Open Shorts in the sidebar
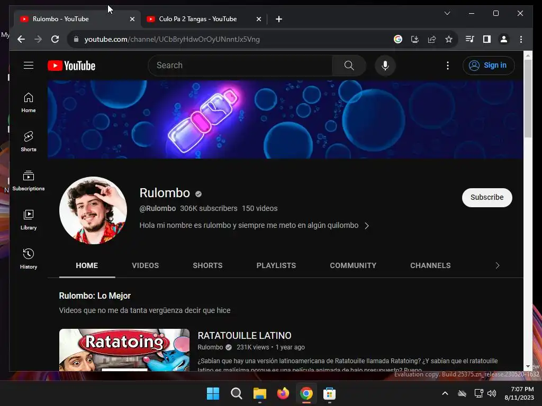The width and height of the screenshot is (542, 406). (29, 142)
